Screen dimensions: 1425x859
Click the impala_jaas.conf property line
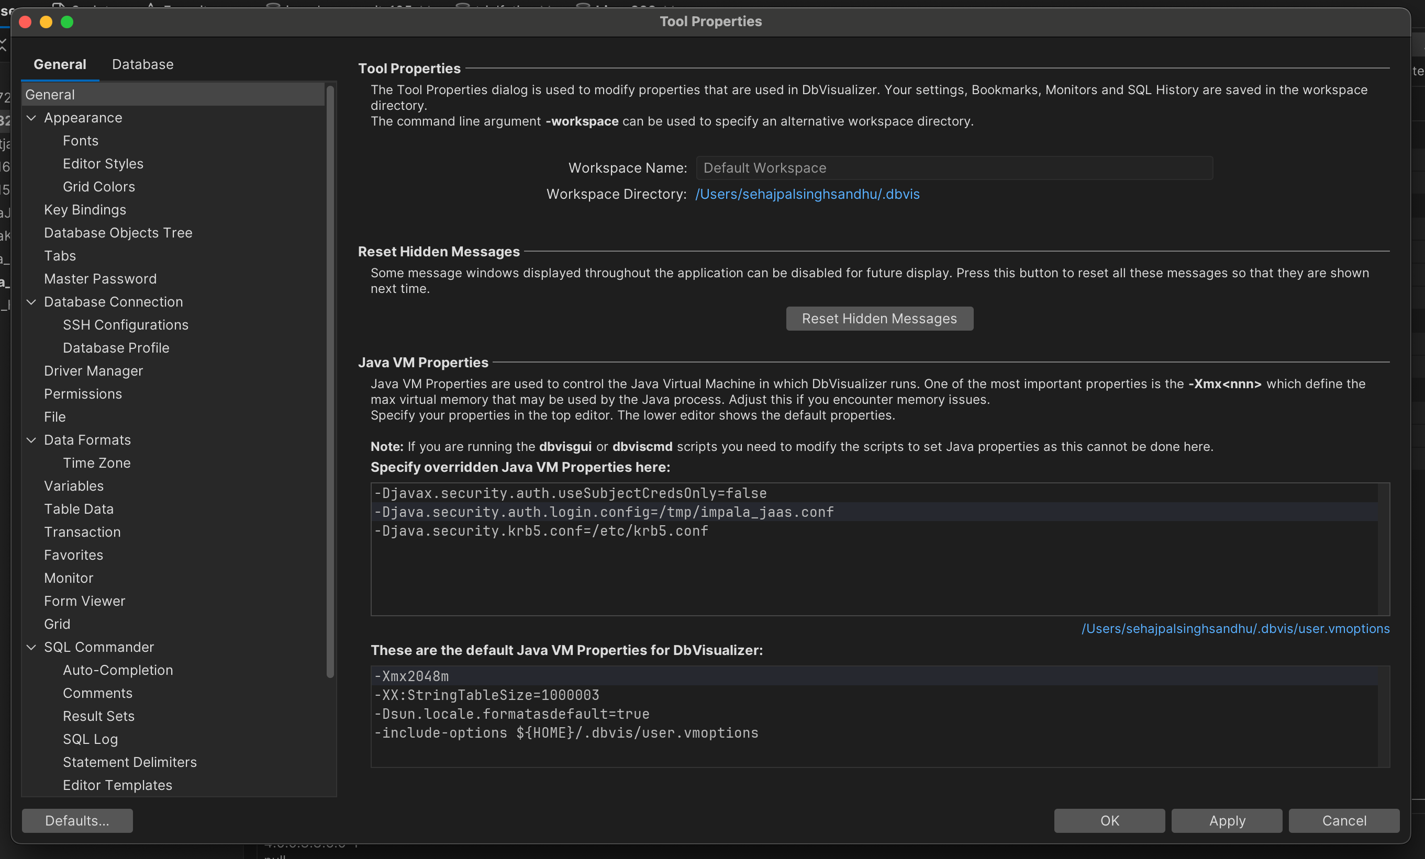point(604,512)
